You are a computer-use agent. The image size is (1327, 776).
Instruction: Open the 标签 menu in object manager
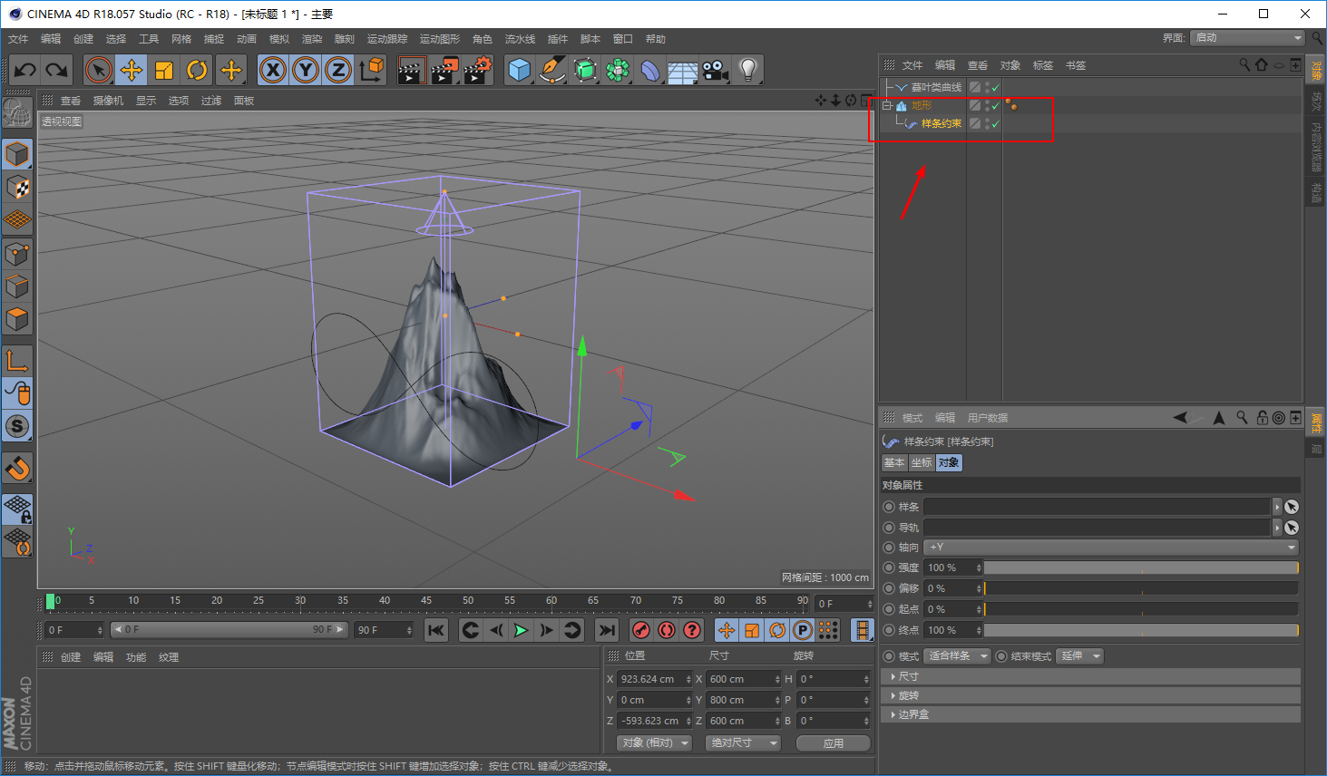pyautogui.click(x=1043, y=65)
